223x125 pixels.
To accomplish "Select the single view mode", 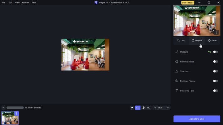I will click(x=137, y=108).
